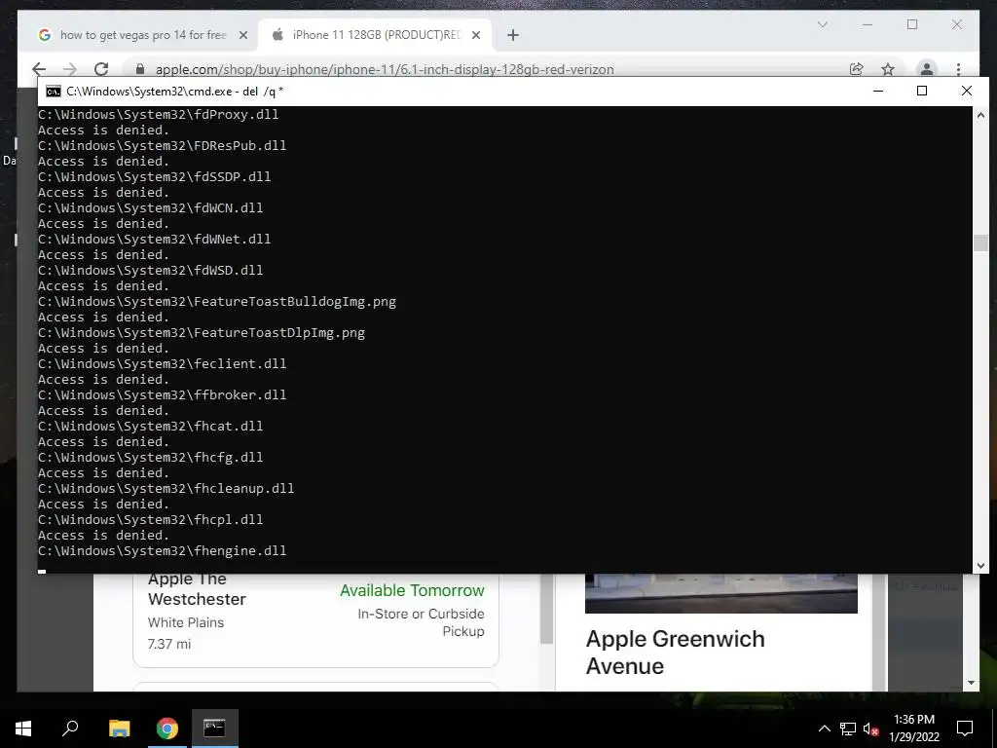997x748 pixels.
Task: View site security lock information
Action: coord(140,69)
